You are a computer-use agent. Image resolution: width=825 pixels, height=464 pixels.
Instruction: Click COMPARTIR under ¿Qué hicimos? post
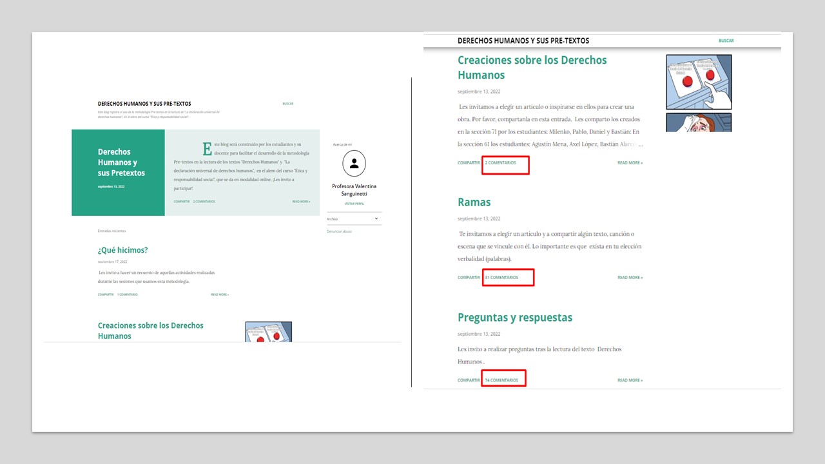(x=106, y=295)
